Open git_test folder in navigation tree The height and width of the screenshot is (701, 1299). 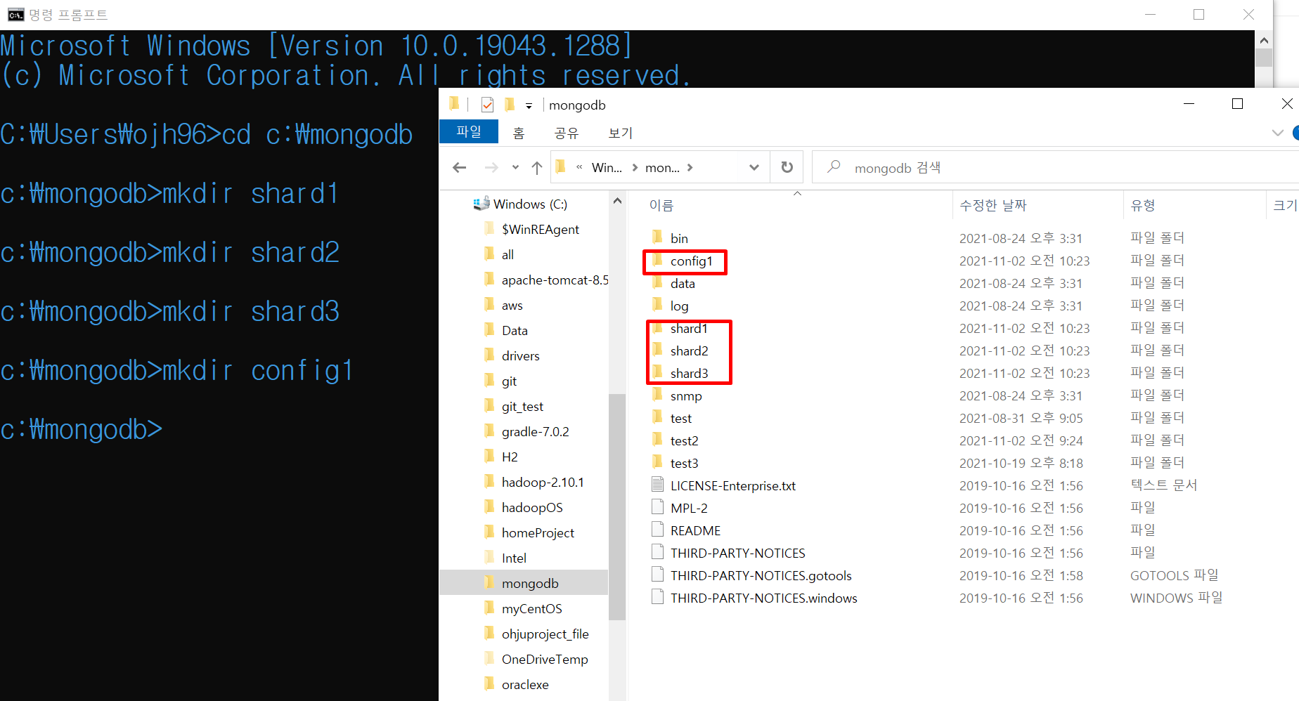(x=522, y=407)
